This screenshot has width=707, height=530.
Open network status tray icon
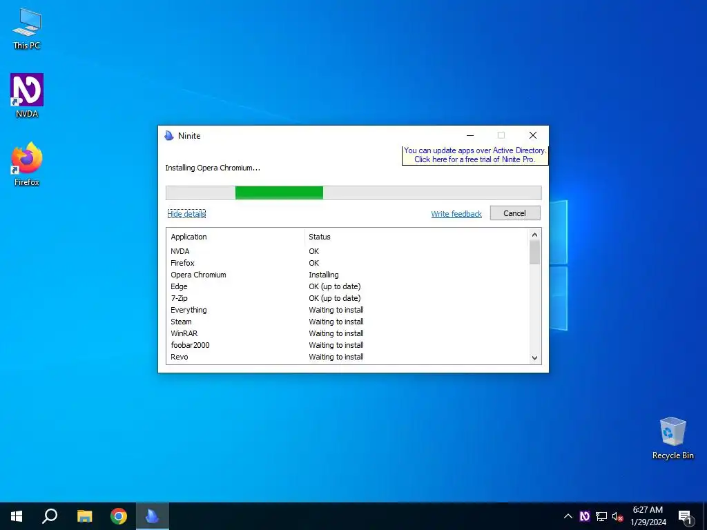click(x=601, y=516)
